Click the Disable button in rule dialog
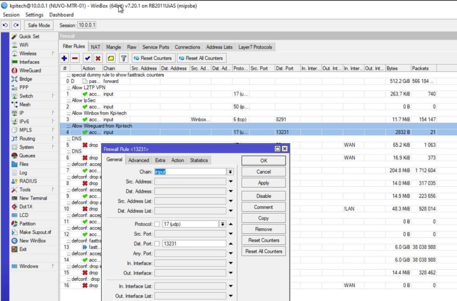Viewport: 457px width, 301px height. point(264,196)
